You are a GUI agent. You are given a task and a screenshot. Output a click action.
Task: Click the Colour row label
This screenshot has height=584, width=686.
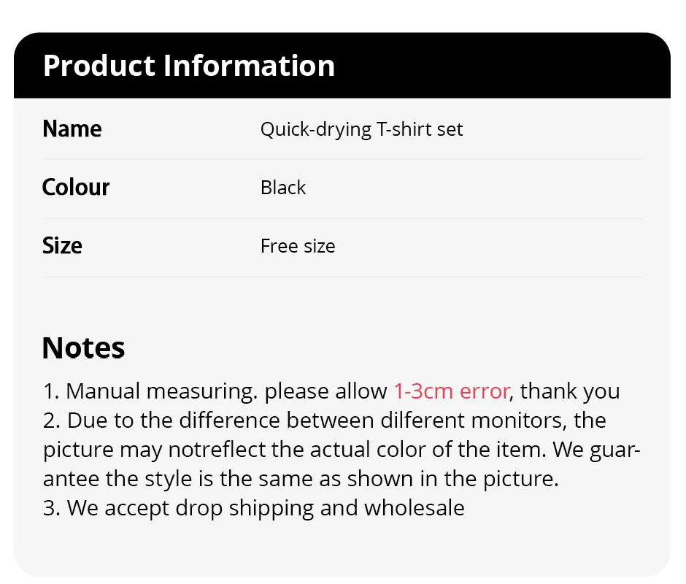[x=76, y=188]
